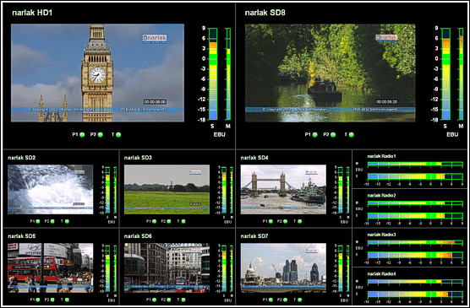This screenshot has height=308, width=470.
Task: Click the T status light under narlak SD7
Action: tap(299, 300)
